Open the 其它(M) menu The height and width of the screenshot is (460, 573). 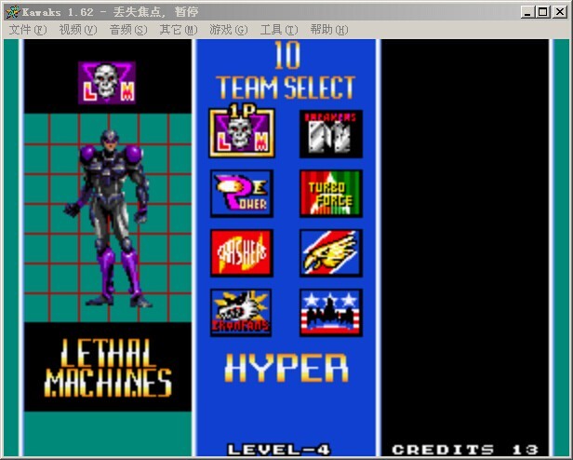[179, 30]
